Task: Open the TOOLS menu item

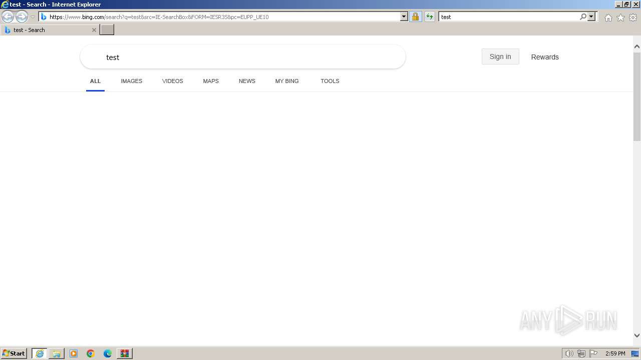Action: pyautogui.click(x=330, y=81)
